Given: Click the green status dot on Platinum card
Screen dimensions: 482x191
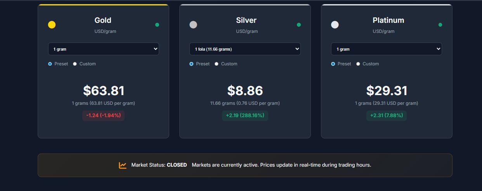Looking at the screenshot, I should click(440, 25).
